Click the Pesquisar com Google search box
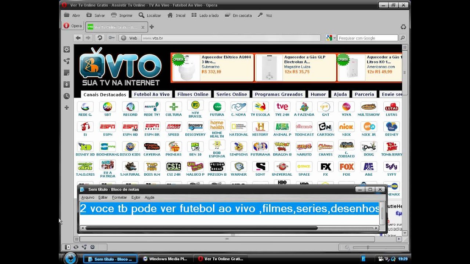Image resolution: width=470 pixels, height=264 pixels. [368, 38]
